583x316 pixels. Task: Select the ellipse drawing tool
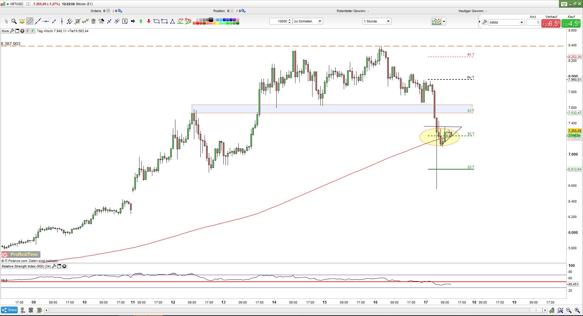coord(156,21)
